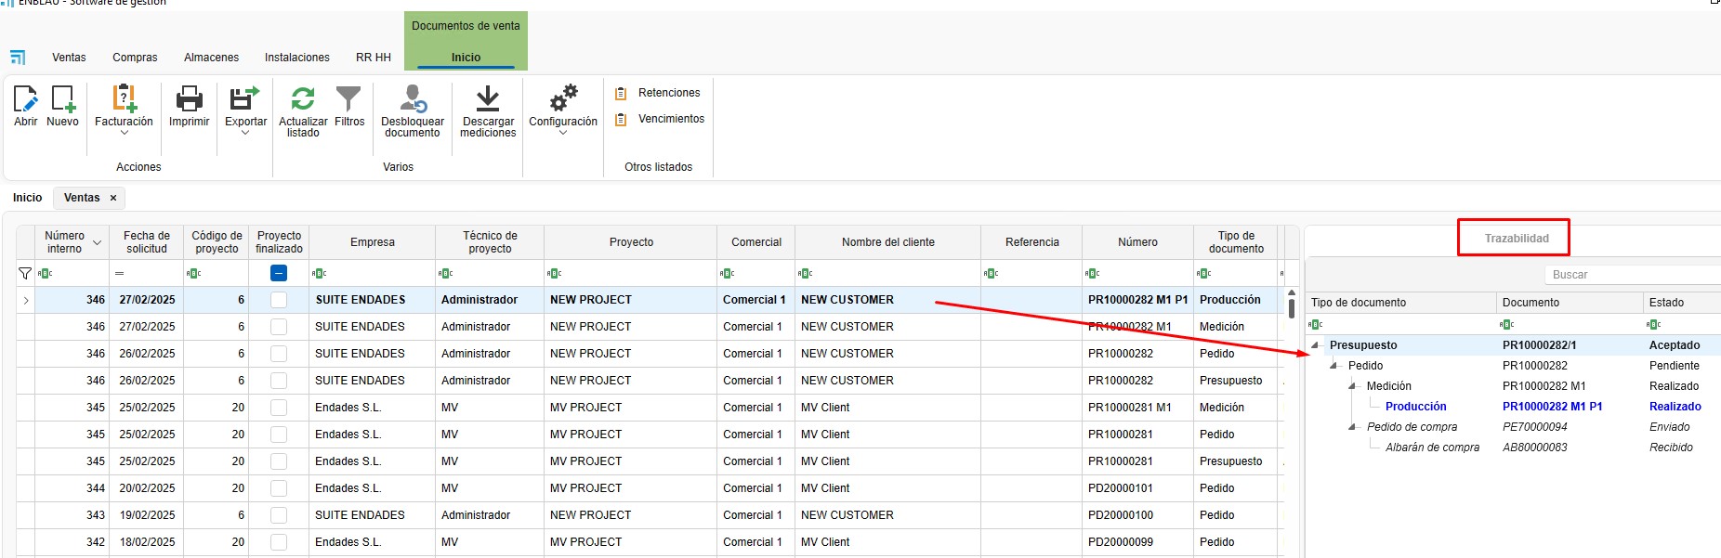This screenshot has height=558, width=1721.
Task: Click equals operator under Fecha de solicitud
Action: (119, 273)
